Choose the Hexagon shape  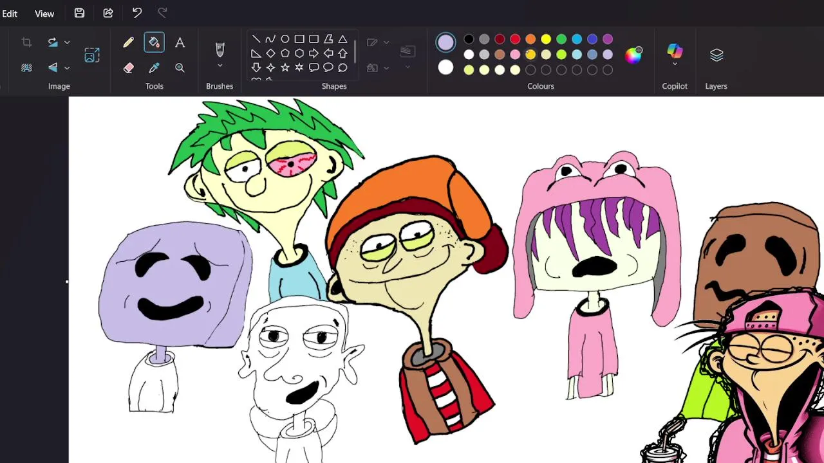click(299, 53)
